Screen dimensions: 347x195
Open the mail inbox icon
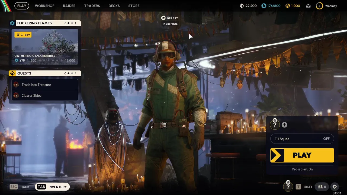[308, 6]
